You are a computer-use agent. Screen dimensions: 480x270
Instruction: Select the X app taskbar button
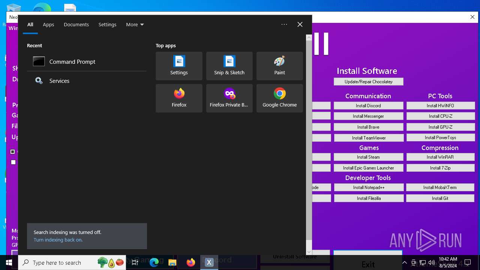pyautogui.click(x=209, y=262)
